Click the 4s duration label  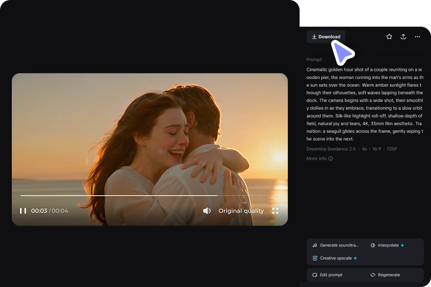click(364, 149)
